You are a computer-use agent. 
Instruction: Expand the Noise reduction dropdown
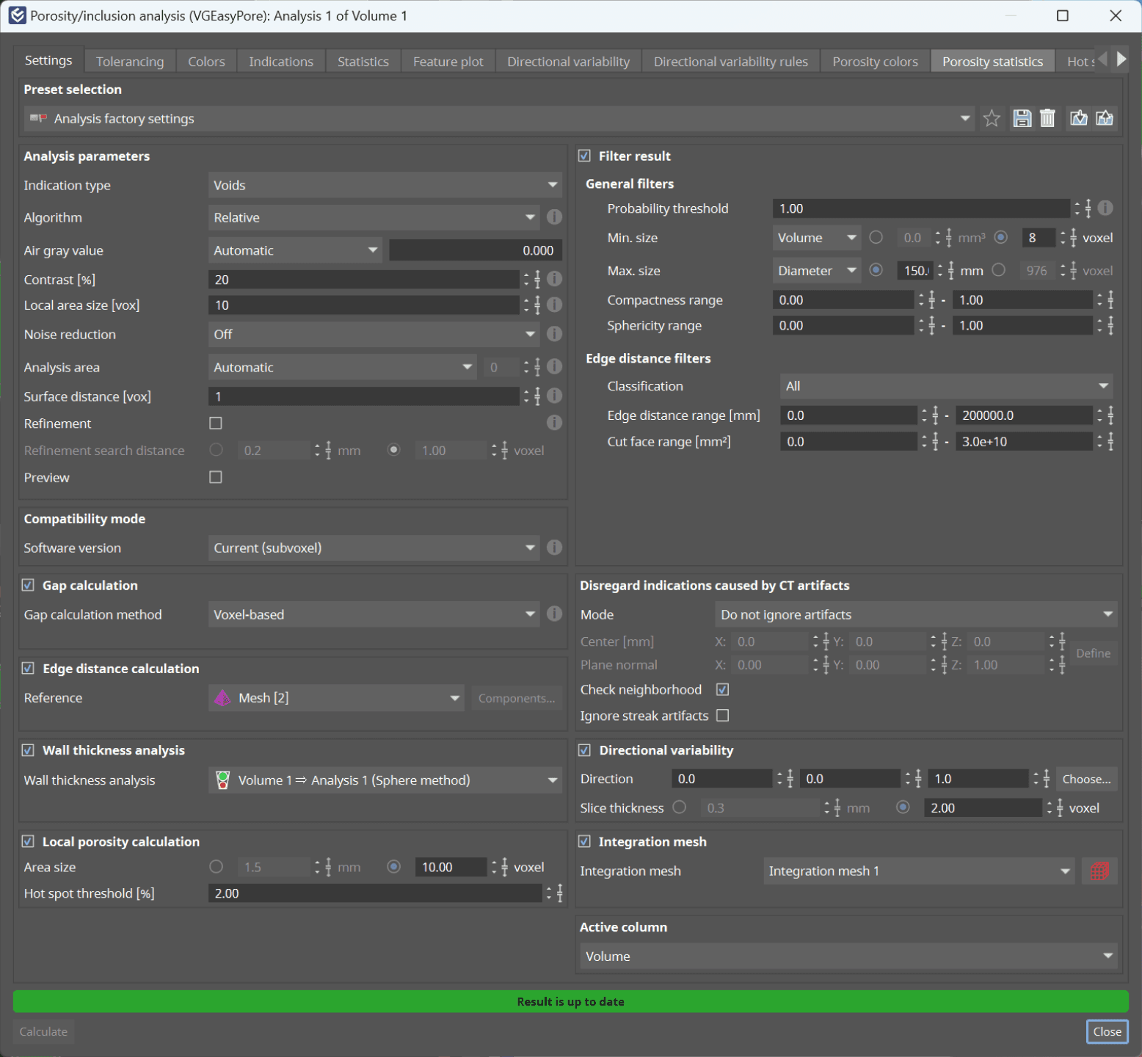coord(374,335)
